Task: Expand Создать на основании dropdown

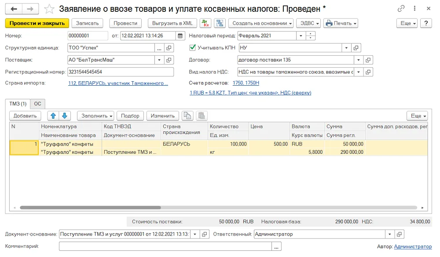Action: (x=260, y=23)
